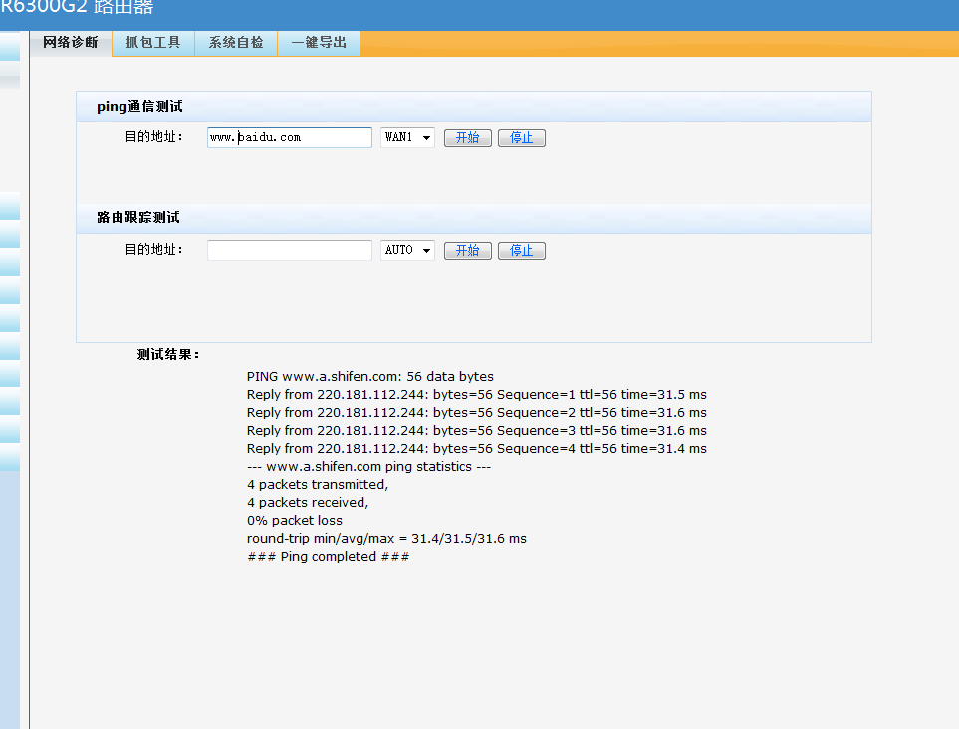
Task: Expand the AUTO interface dropdown
Action: (407, 250)
